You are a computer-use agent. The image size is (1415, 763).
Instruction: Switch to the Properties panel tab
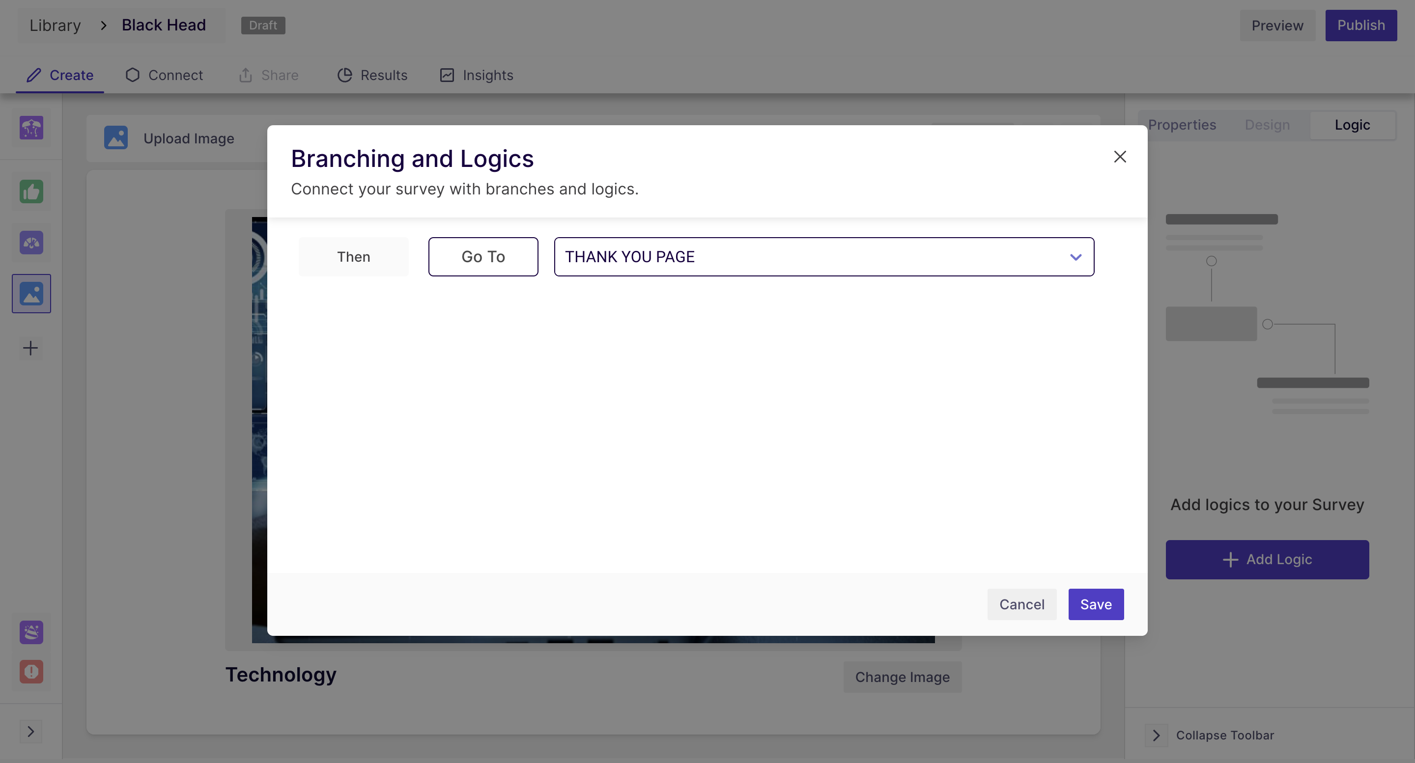click(1182, 125)
